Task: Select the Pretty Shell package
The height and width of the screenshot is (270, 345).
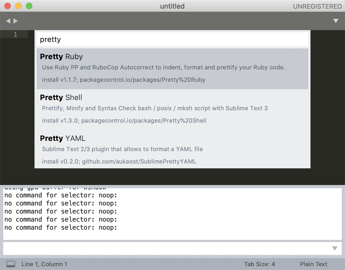Action: [172, 110]
